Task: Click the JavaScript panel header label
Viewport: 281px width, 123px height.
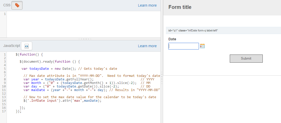Action: coord(11,46)
